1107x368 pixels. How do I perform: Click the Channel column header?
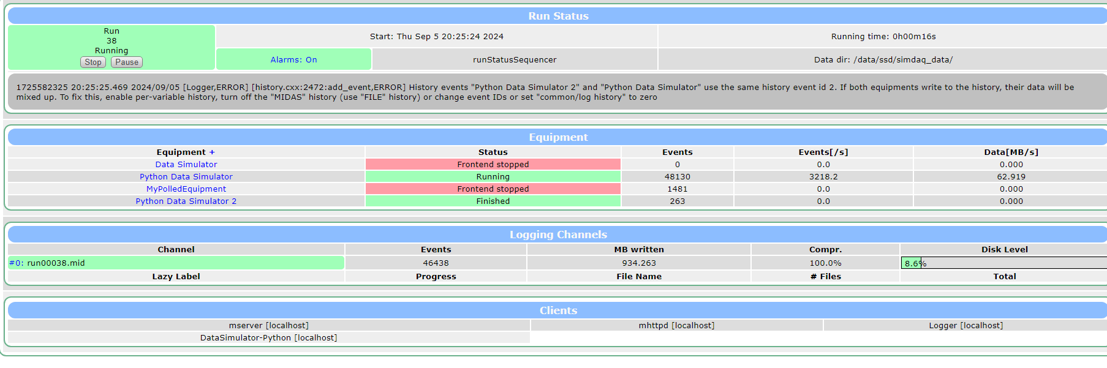[x=176, y=249]
